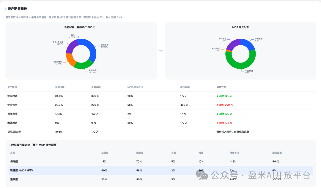The height and width of the screenshot is (188, 321).
Task: Select the 稳健型（MCP 推荐）plan row label
Action: point(21,171)
